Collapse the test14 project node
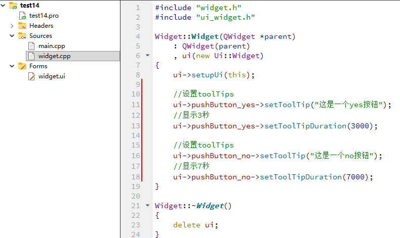400x238 pixels. click(3, 5)
